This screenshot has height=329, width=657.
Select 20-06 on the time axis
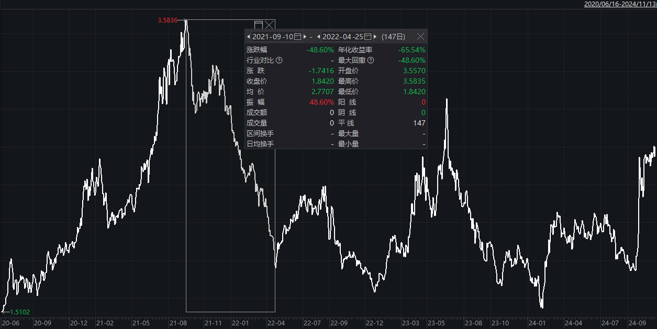pyautogui.click(x=12, y=323)
